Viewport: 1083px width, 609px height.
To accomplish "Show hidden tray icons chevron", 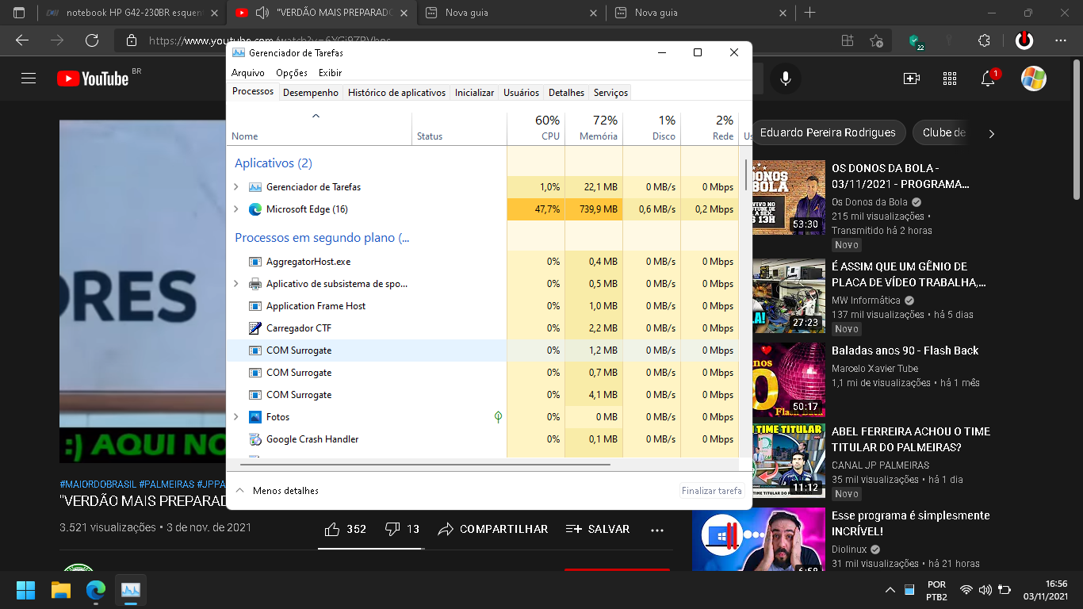I will 890,590.
